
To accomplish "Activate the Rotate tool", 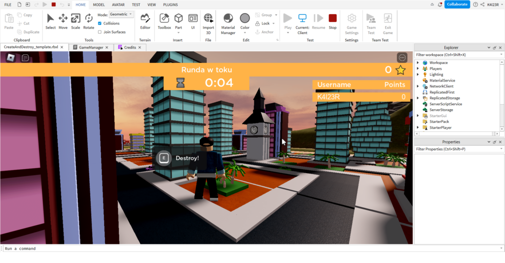I will click(89, 22).
